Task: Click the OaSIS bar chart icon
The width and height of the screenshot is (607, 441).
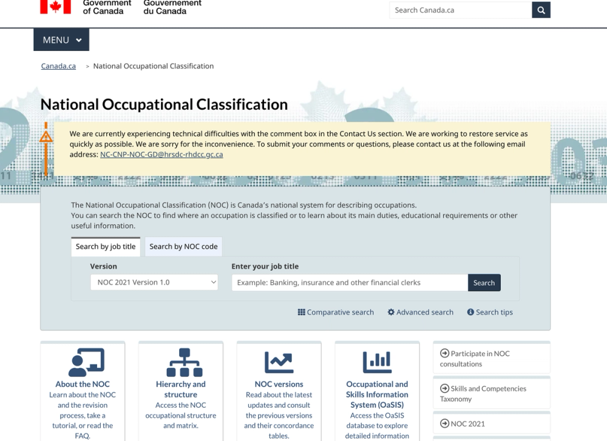Action: click(377, 362)
